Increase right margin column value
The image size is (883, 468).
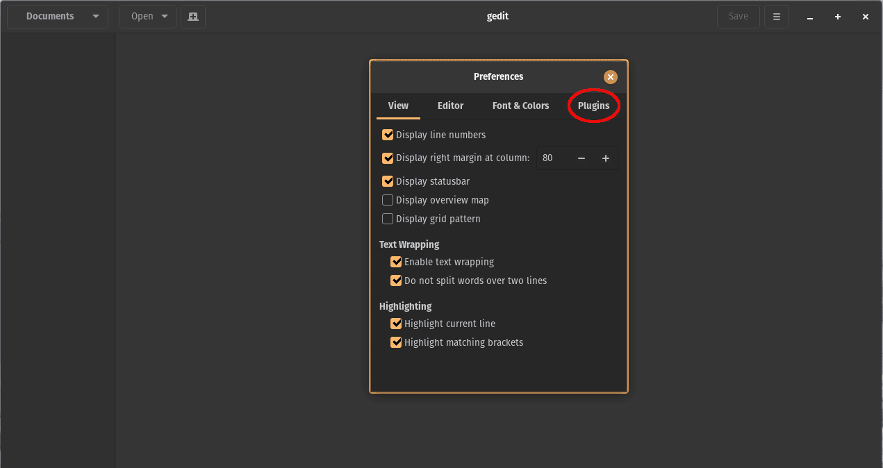[x=606, y=158]
